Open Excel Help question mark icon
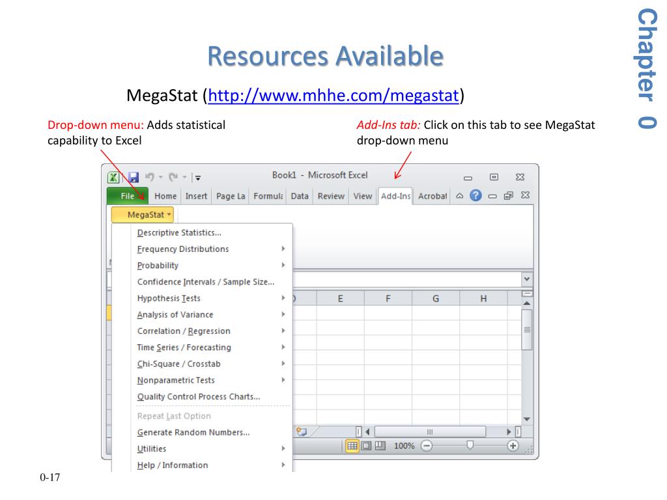The width and height of the screenshot is (667, 500). coord(475,195)
